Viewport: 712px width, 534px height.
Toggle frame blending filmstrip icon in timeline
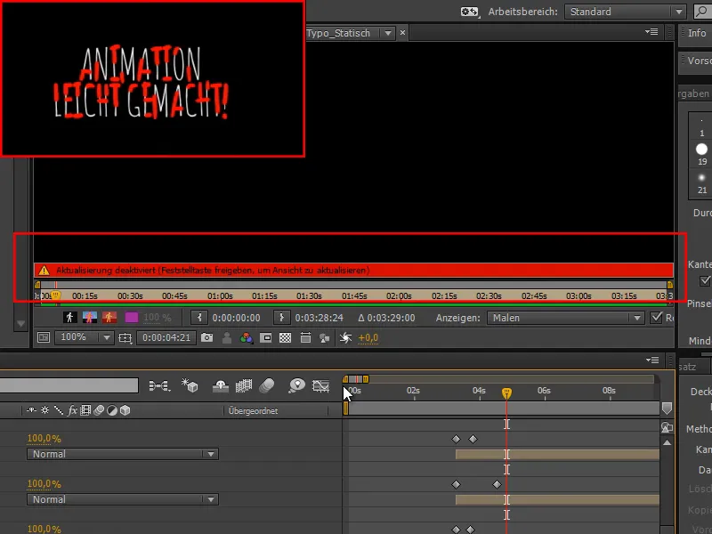pos(244,386)
